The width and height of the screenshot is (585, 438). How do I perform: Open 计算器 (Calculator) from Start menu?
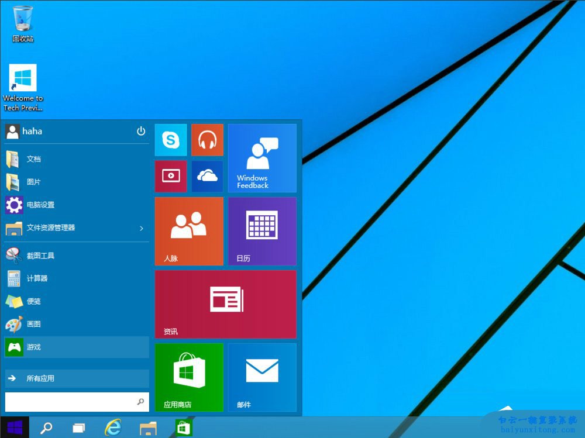[37, 278]
